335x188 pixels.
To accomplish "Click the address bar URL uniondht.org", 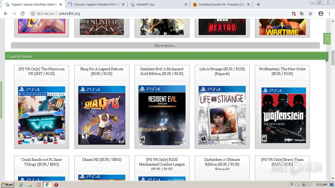I will (x=69, y=14).
